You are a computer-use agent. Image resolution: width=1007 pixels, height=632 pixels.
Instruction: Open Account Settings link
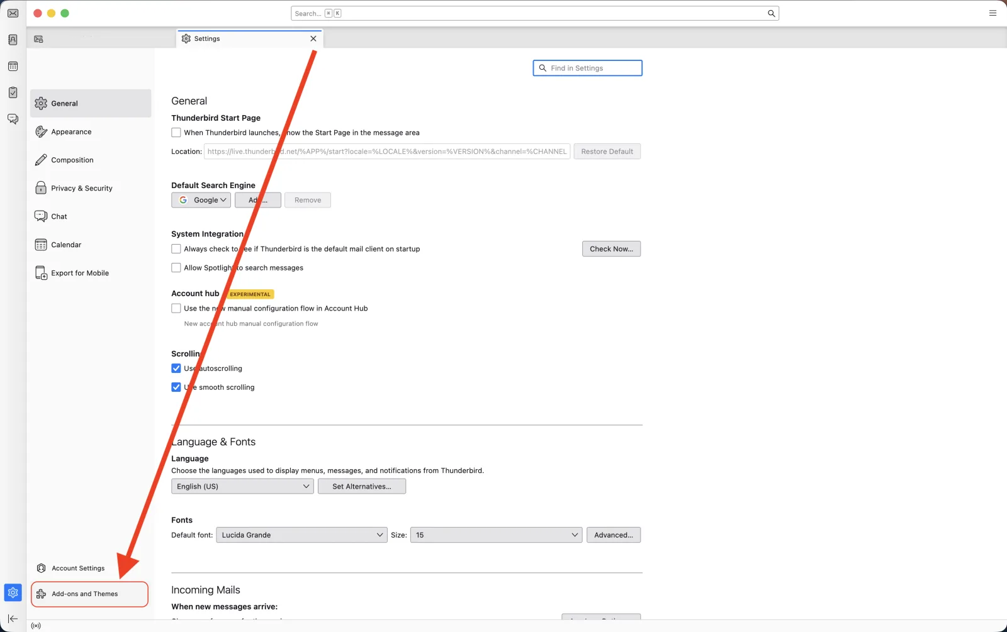tap(78, 568)
